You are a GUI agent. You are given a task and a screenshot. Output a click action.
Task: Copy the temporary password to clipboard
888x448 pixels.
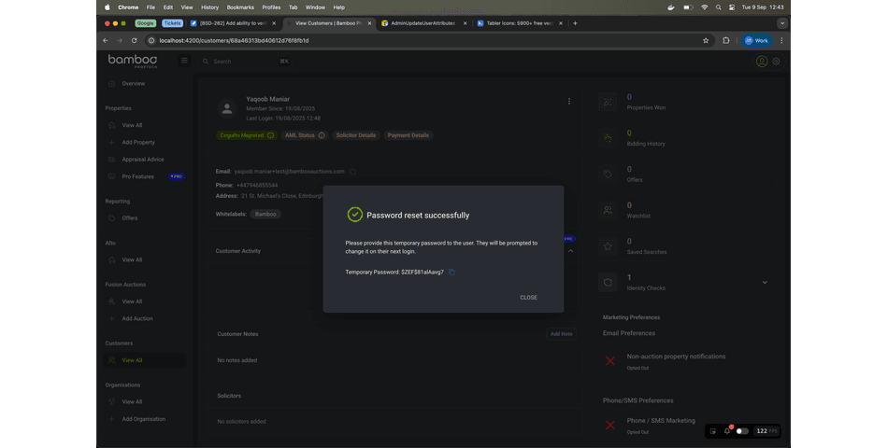[x=451, y=273]
